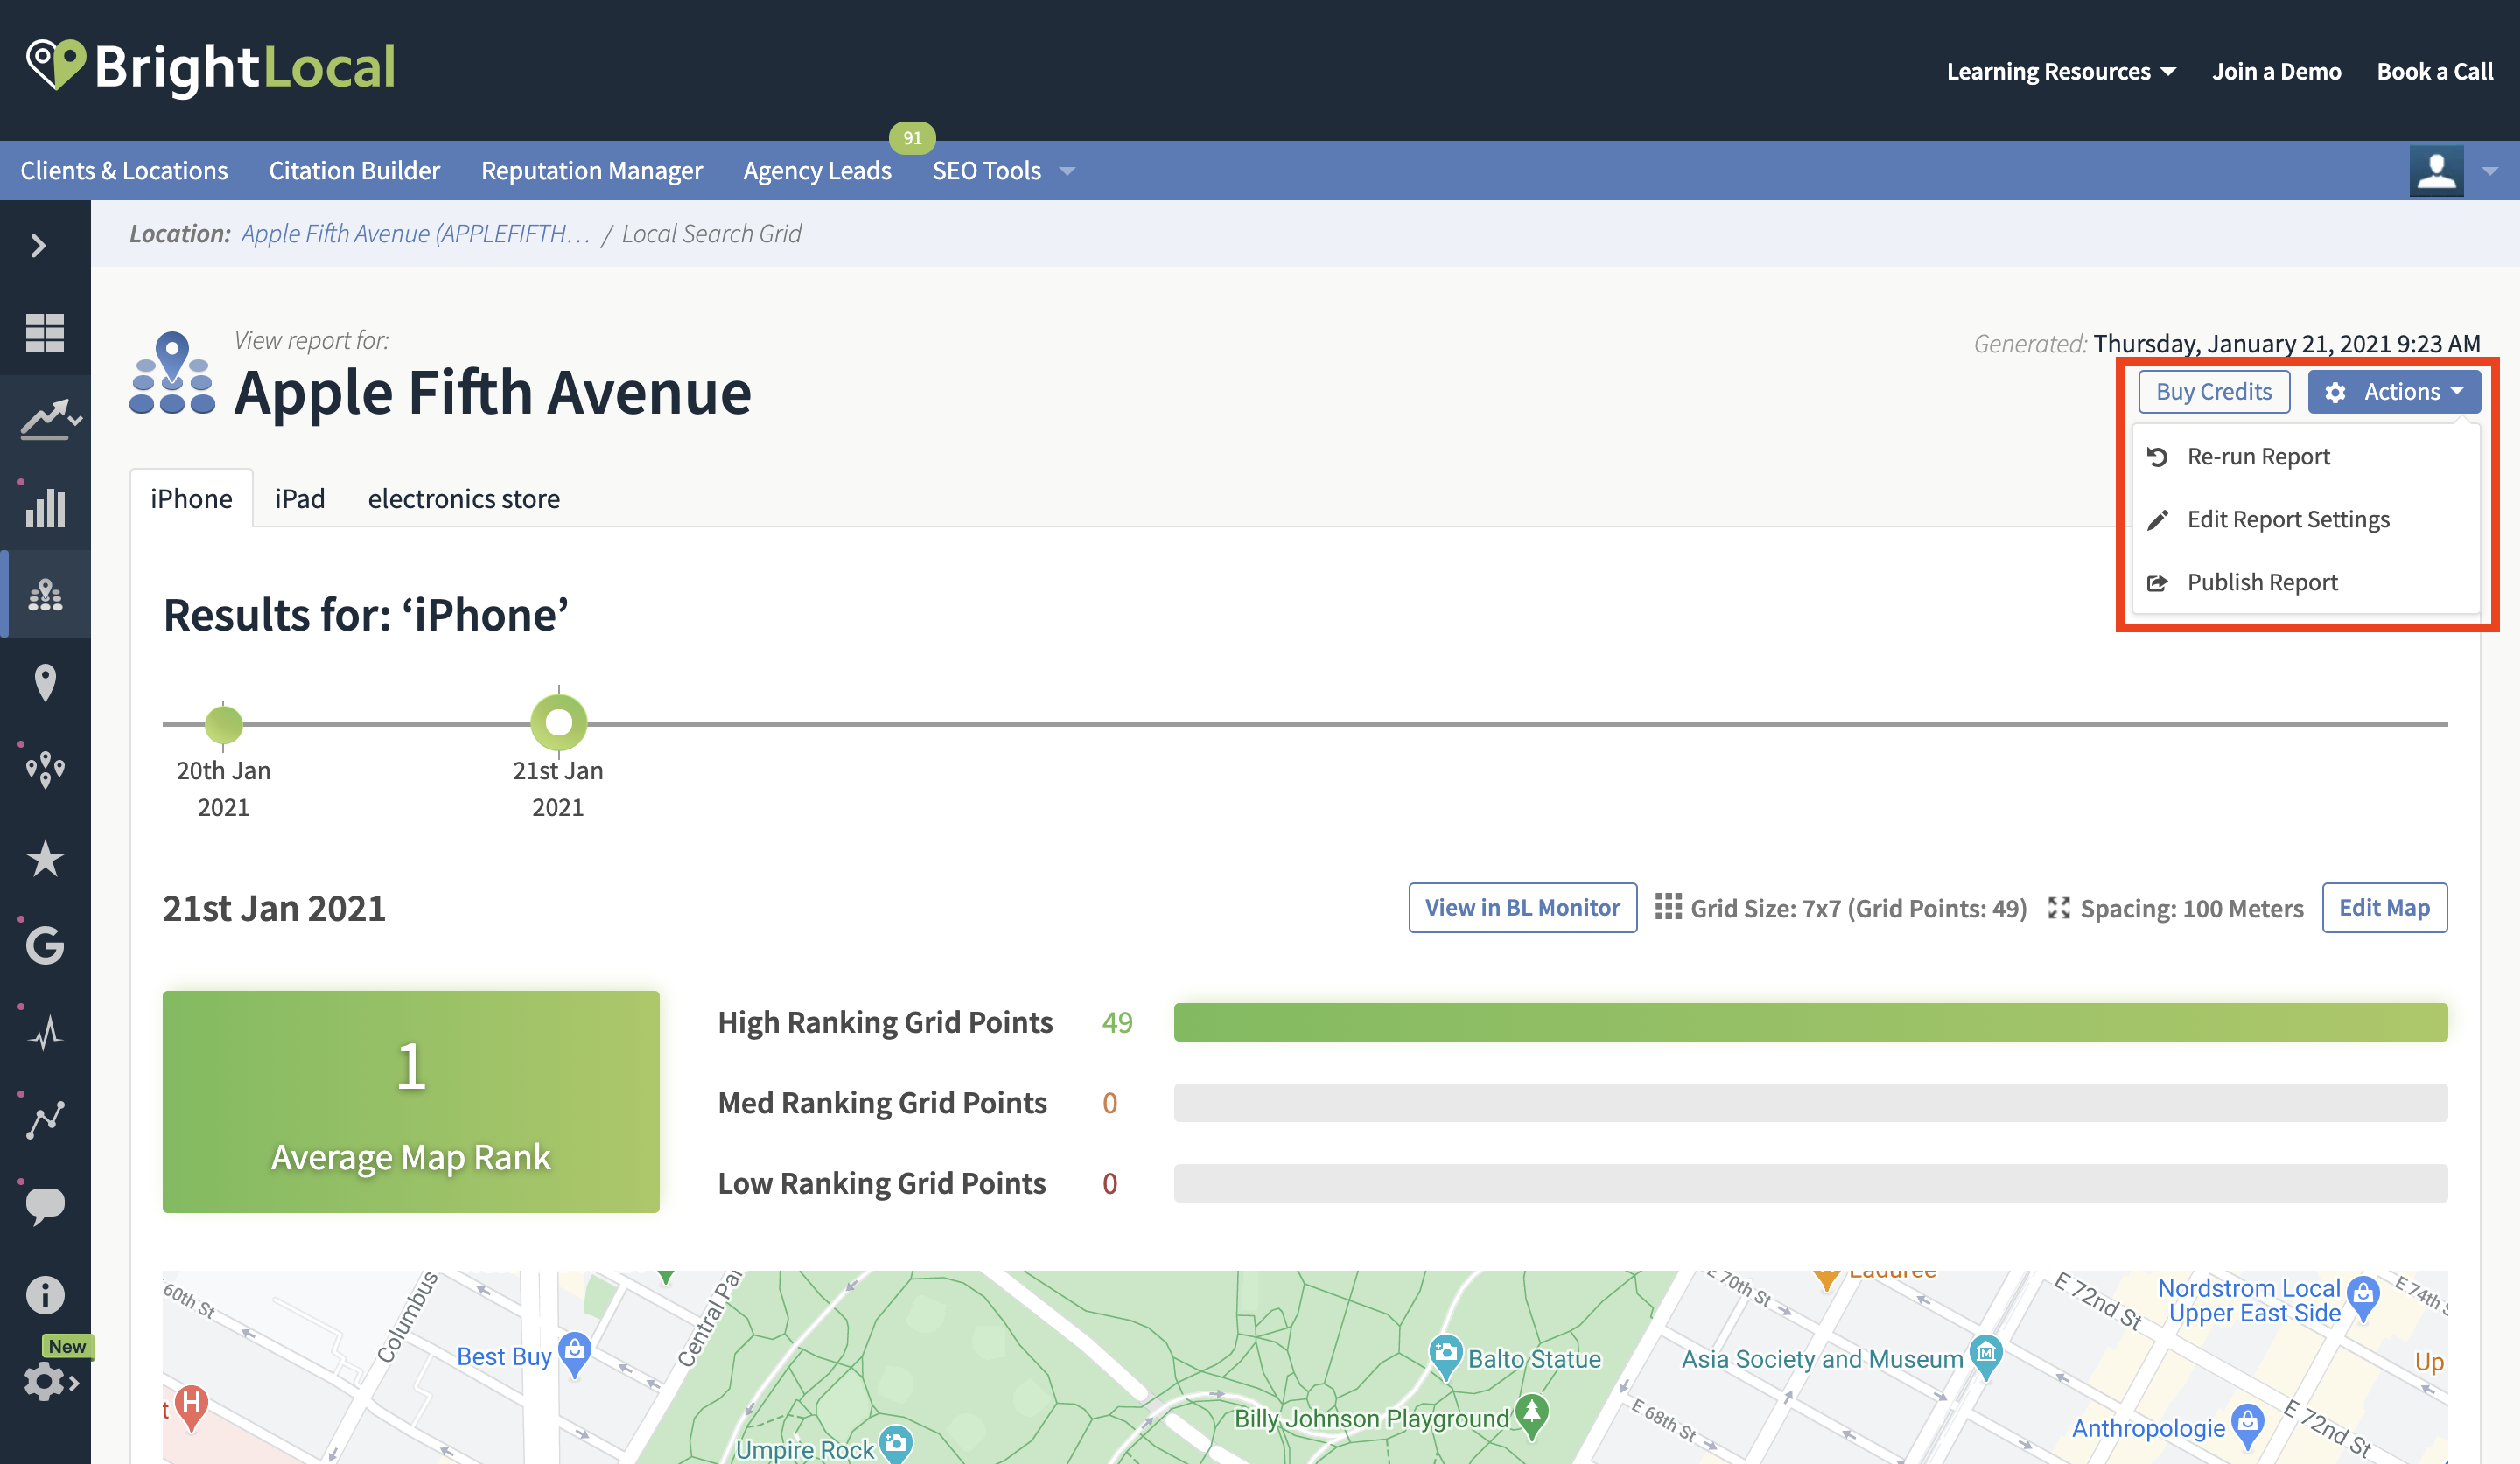Click the red hospital H map marker
This screenshot has height=1464, width=2520.
(191, 1406)
